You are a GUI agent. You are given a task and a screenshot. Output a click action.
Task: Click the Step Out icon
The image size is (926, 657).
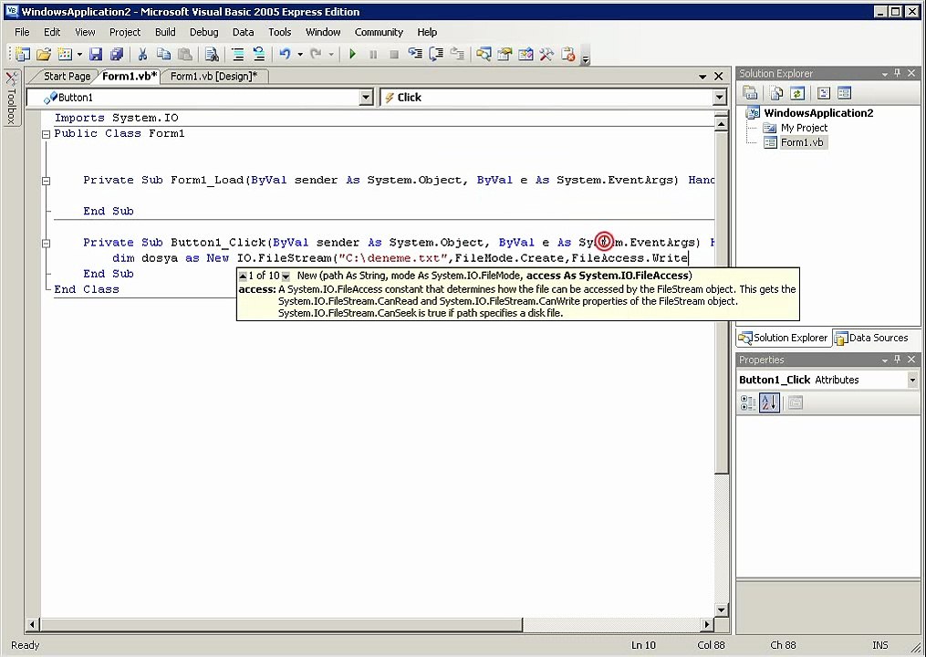click(x=457, y=55)
